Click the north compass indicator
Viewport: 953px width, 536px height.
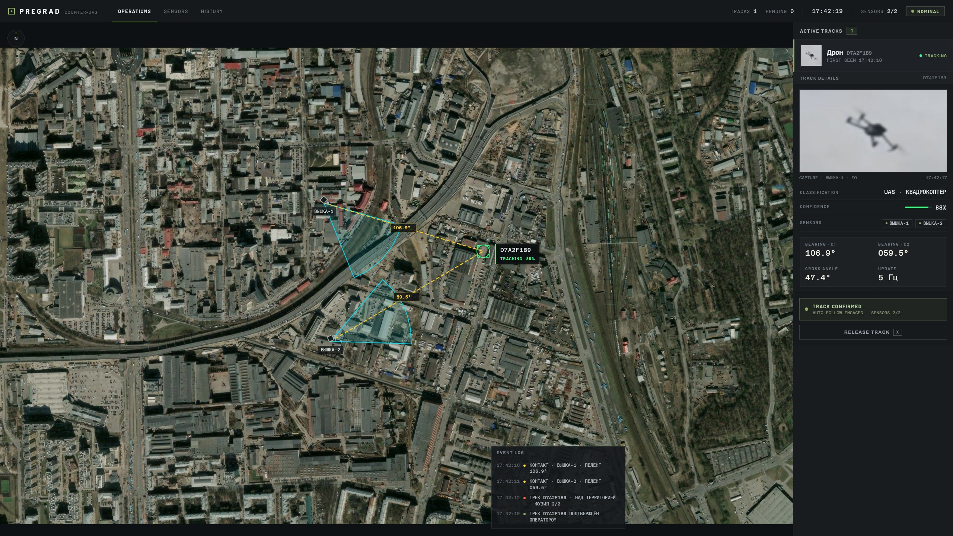[x=16, y=38]
